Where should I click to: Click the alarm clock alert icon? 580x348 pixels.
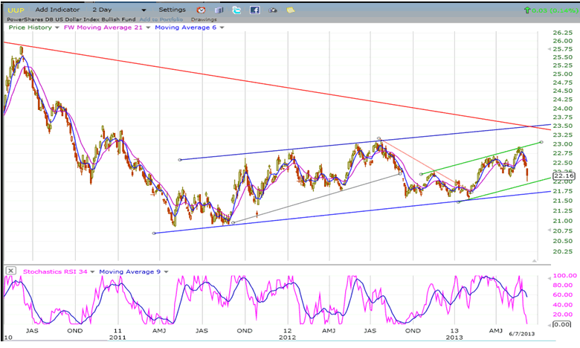tap(201, 10)
